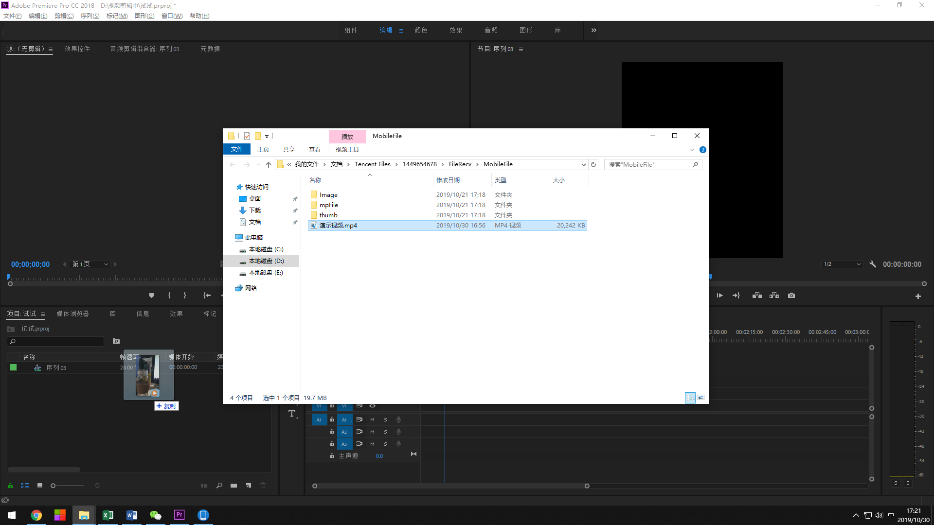Click the Find camera-search icon beside project search
The image size is (934, 525).
(x=116, y=341)
